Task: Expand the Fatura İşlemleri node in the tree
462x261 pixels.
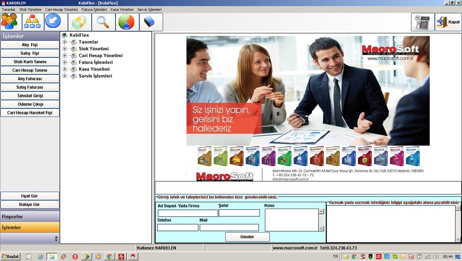Action: click(x=65, y=62)
